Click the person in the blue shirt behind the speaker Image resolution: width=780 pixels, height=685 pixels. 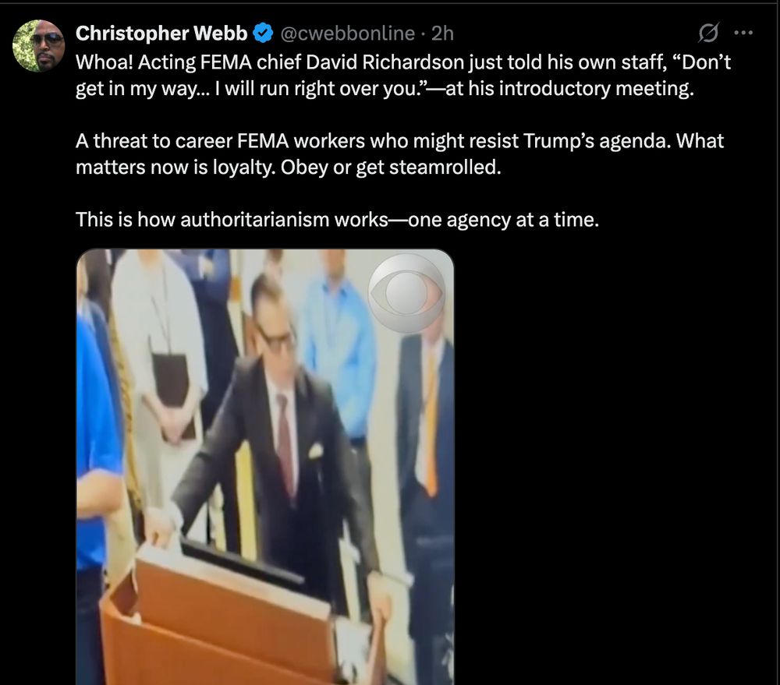coord(341,358)
